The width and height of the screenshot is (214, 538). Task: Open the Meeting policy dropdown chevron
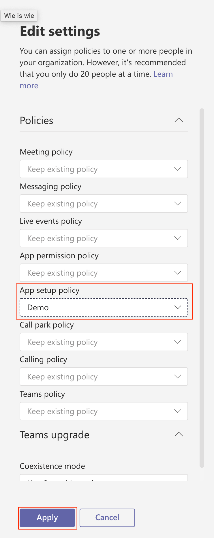click(178, 169)
